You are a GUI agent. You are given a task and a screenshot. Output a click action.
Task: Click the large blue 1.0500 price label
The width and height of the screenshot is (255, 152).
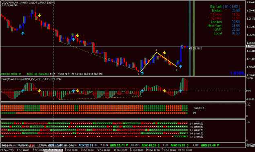[x=237, y=73]
